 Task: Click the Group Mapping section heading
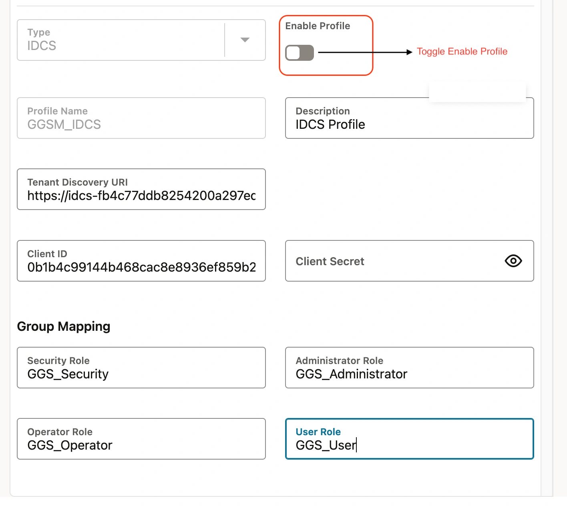[x=63, y=326]
